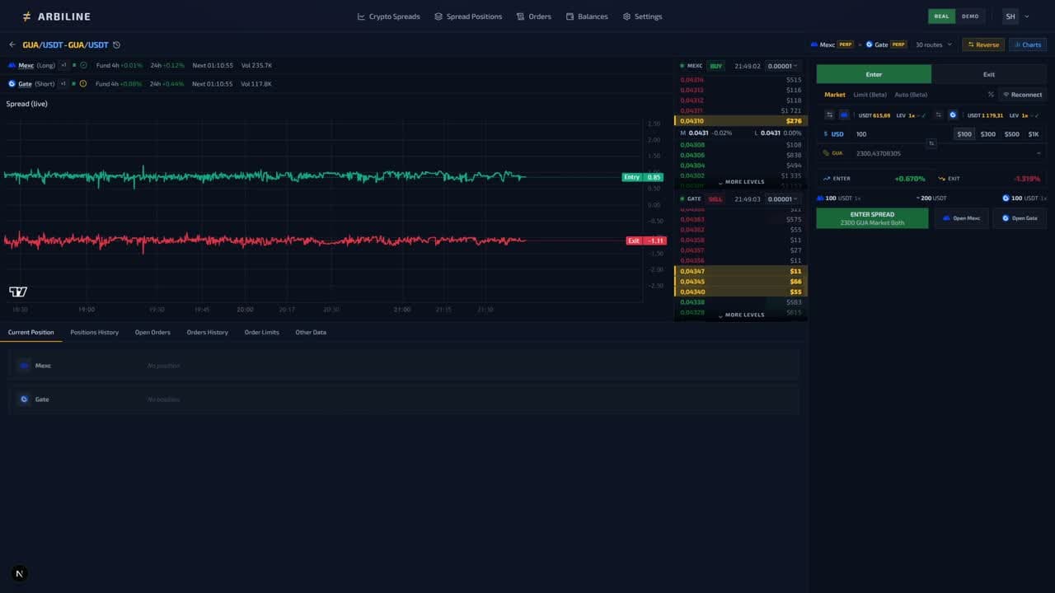
Task: Click the x1 leverage badge in Mexc row
Action: coord(63,65)
